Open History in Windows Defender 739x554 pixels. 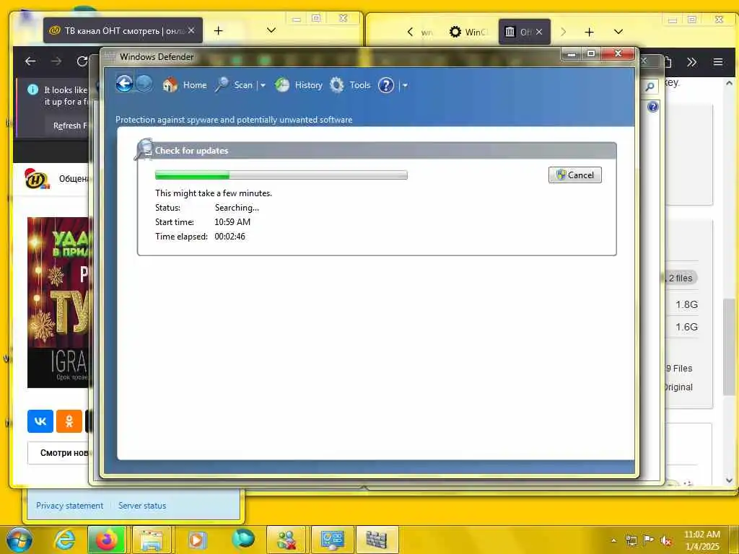click(x=308, y=85)
